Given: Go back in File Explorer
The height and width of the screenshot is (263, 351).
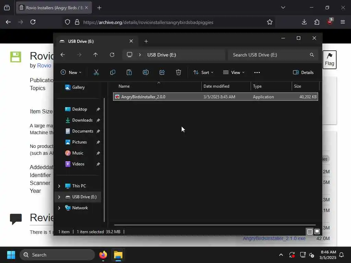Looking at the screenshot, I should pos(63,55).
